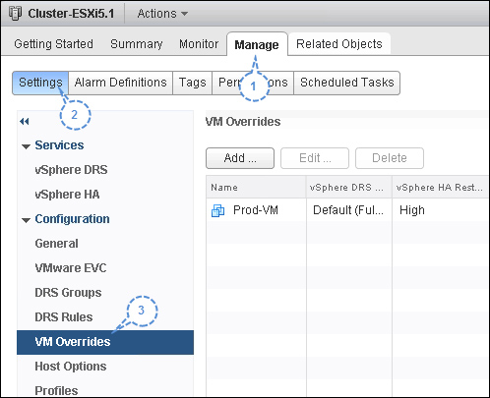Image resolution: width=490 pixels, height=398 pixels.
Task: Sort by the Name column header
Action: [256, 187]
